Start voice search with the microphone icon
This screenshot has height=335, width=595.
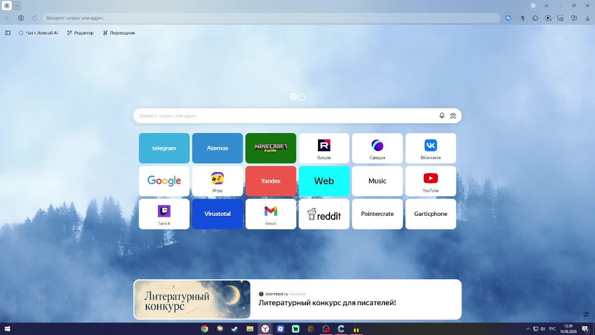click(442, 116)
